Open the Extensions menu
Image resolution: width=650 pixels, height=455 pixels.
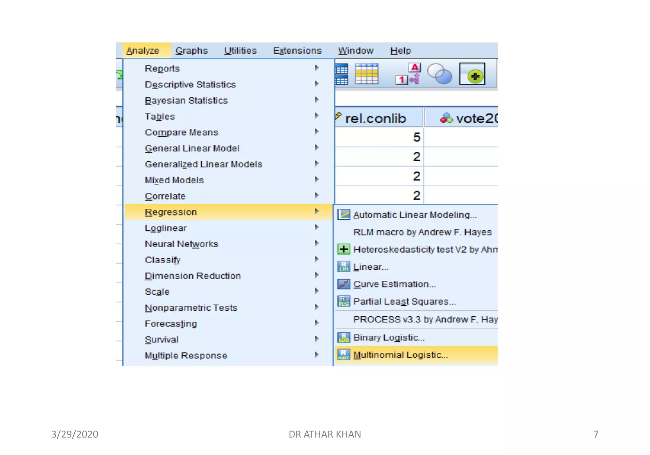297,51
